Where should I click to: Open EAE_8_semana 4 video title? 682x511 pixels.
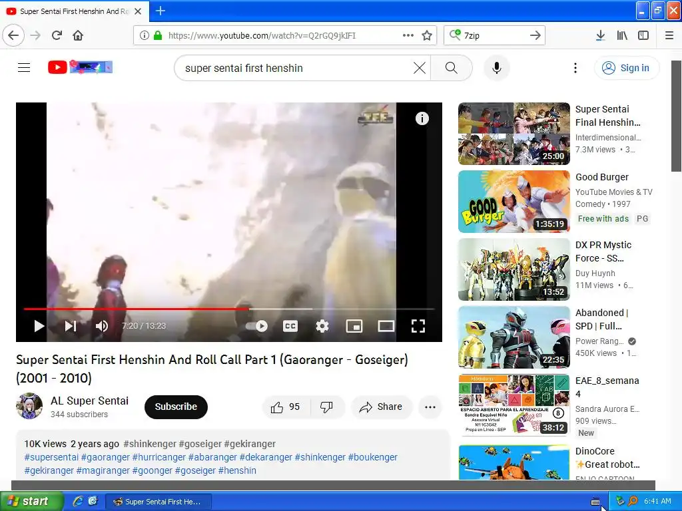coord(607,387)
